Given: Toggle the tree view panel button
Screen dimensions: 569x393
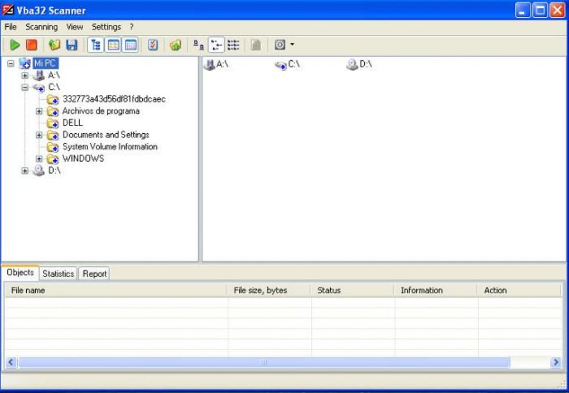Looking at the screenshot, I should pos(96,45).
